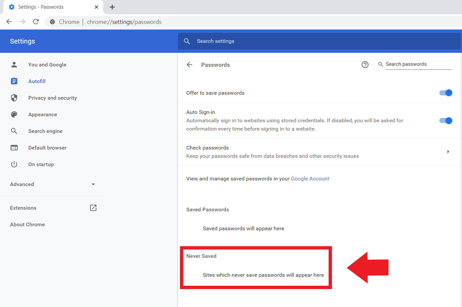Screen dimensions: 462x307
Task: Go back using Passwords page back arrow
Action: pos(190,65)
